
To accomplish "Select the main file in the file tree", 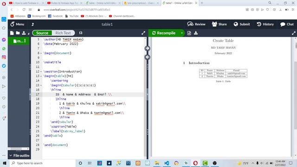I will click(x=18, y=41).
